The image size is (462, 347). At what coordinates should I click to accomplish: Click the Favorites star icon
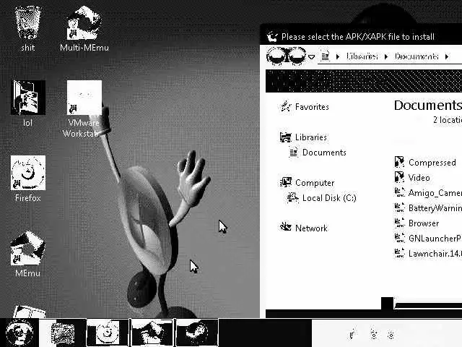click(285, 106)
